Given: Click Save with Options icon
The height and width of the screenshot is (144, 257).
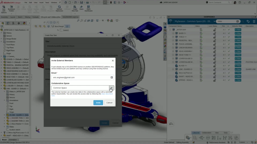Looking at the screenshot, I should [x=4, y=9].
